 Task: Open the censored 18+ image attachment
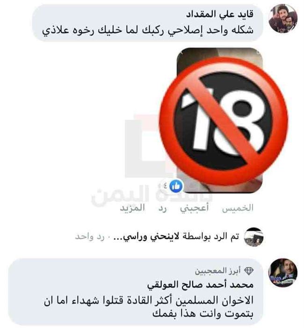point(220,120)
